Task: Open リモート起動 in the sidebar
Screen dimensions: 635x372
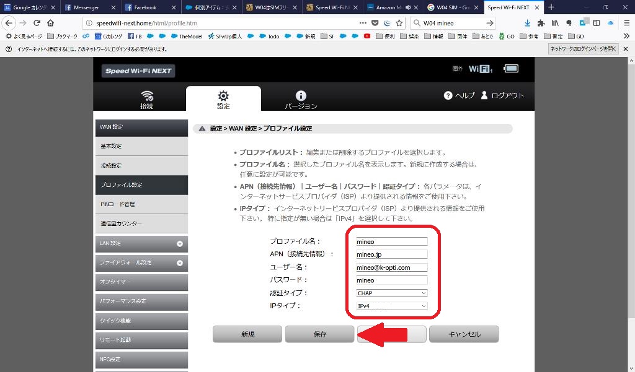Action: click(x=141, y=340)
